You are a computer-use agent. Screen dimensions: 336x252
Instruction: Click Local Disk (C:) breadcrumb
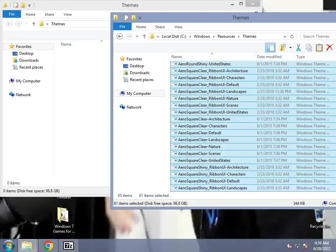[x=174, y=36]
